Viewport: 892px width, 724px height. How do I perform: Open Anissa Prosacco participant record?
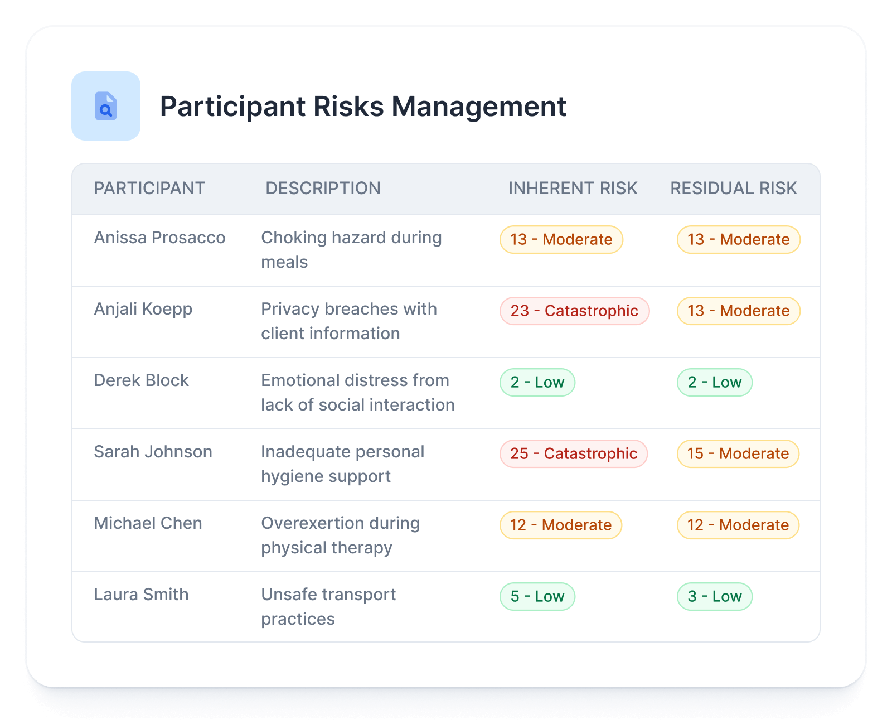(x=159, y=238)
